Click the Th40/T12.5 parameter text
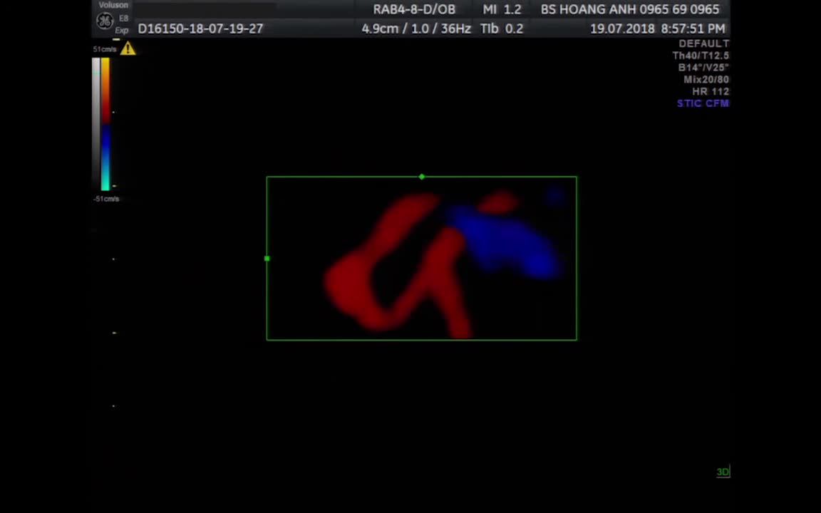Image resolution: width=821 pixels, height=513 pixels. click(x=701, y=56)
